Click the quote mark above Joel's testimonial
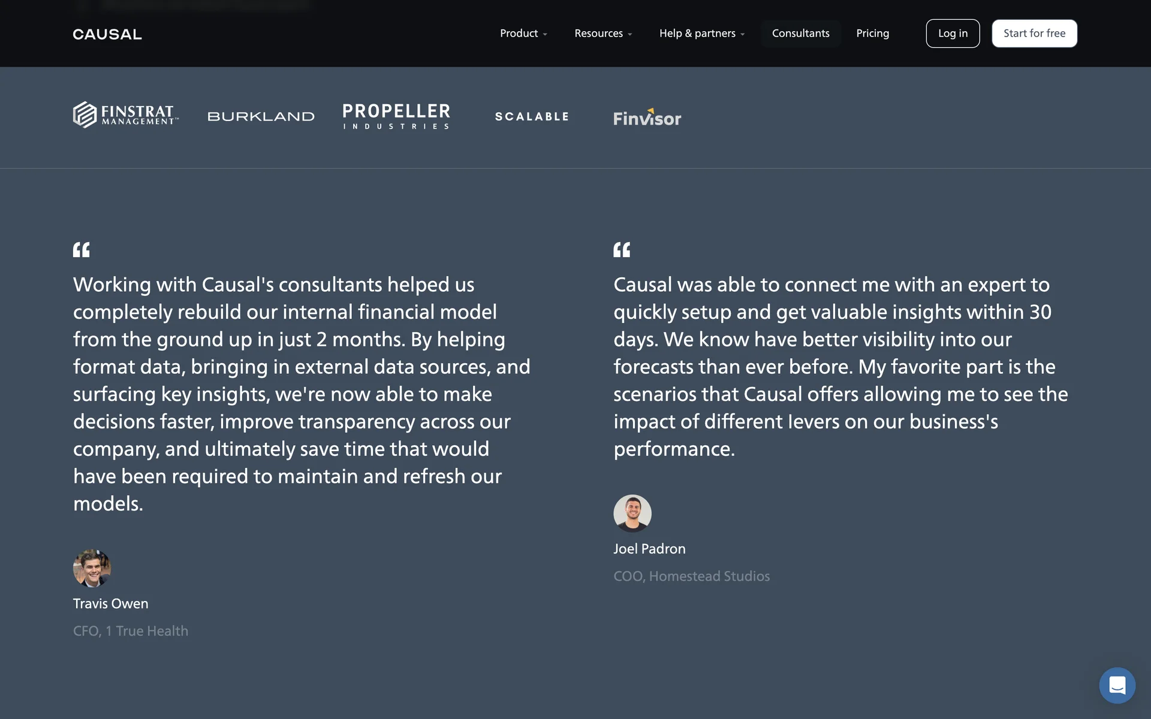Image resolution: width=1151 pixels, height=719 pixels. click(622, 250)
